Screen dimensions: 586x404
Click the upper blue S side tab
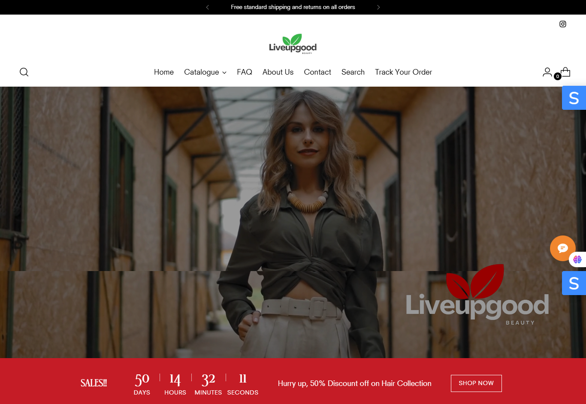pyautogui.click(x=574, y=98)
